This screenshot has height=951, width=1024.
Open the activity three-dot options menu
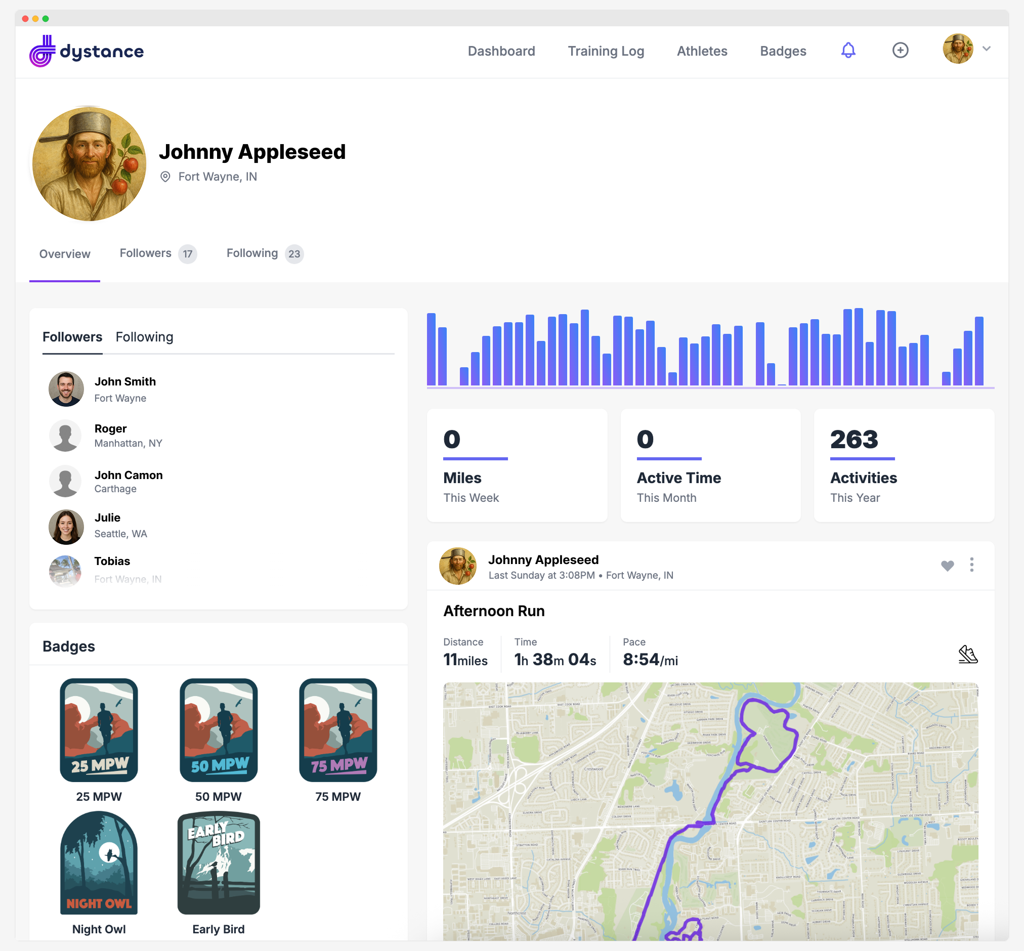(x=971, y=565)
